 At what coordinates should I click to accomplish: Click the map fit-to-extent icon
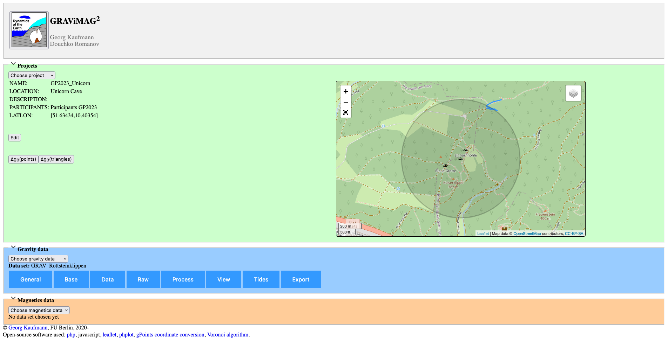coord(345,112)
